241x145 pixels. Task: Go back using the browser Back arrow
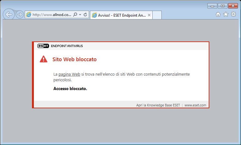click(8, 14)
